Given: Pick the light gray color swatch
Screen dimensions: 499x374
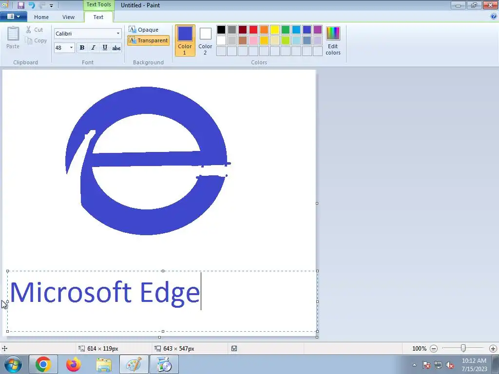Looking at the screenshot, I should (x=232, y=40).
